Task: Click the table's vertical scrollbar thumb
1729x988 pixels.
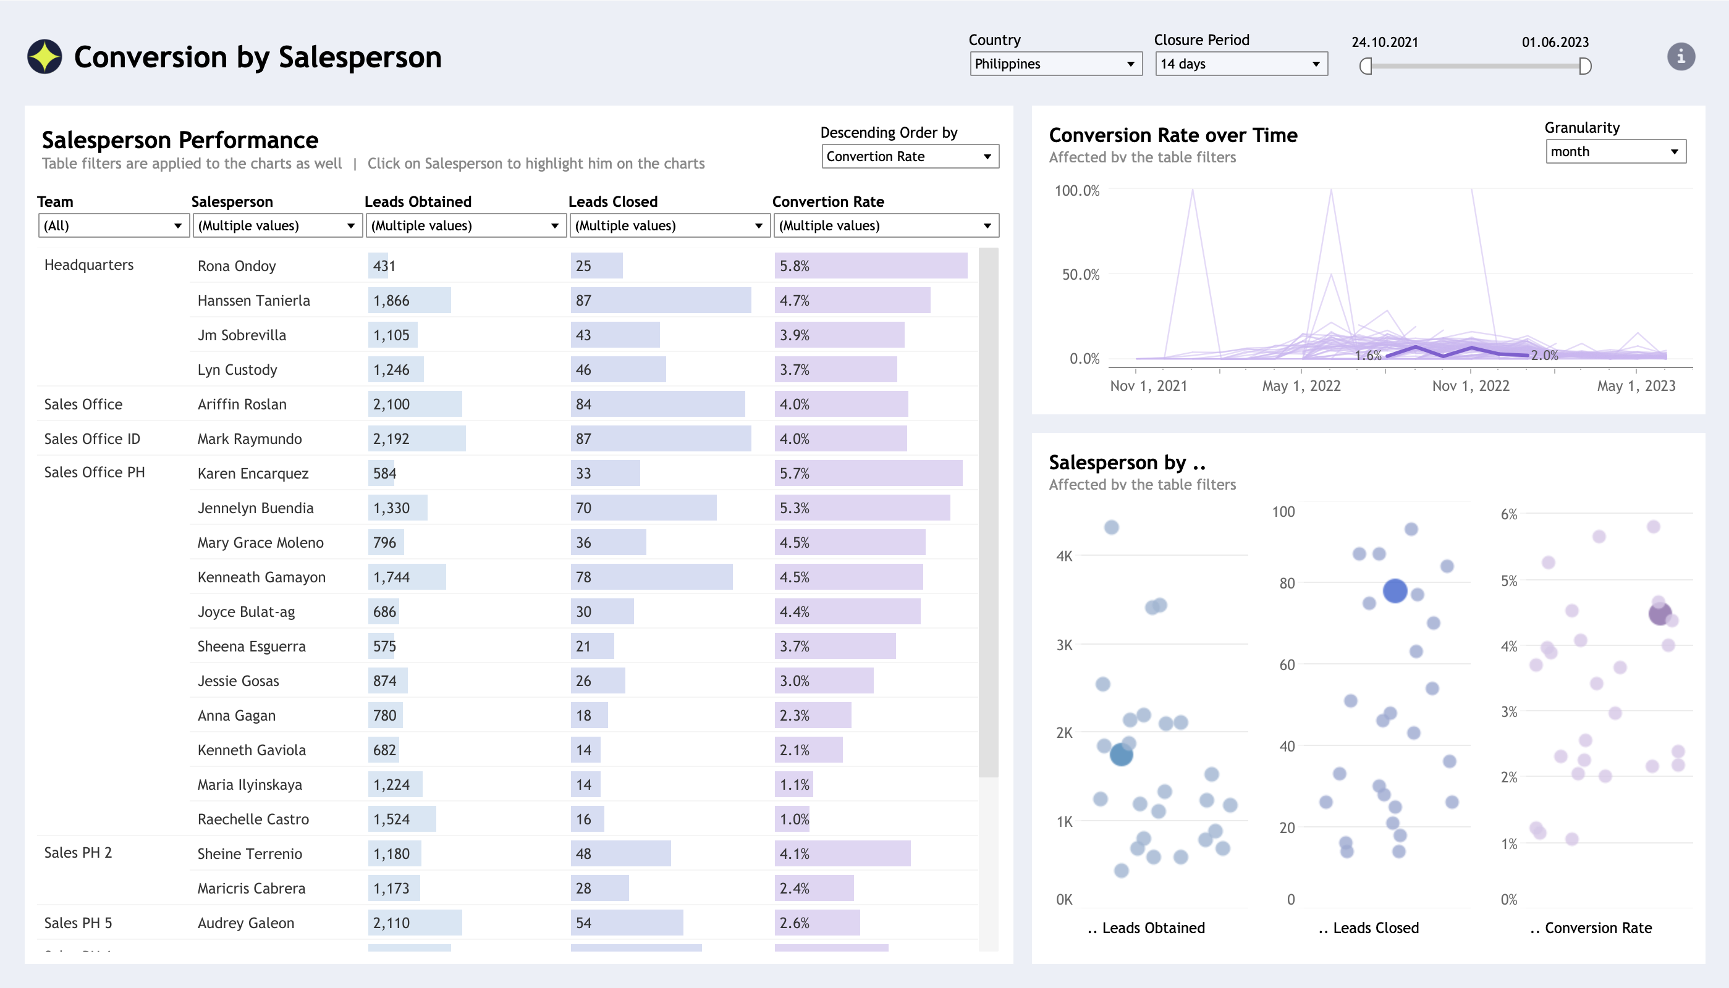Action: 988,513
